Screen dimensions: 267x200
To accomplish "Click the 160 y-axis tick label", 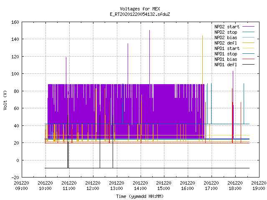I will 15,22.
